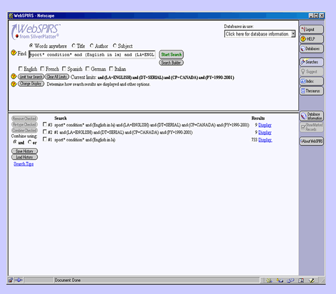Check the box for search #2
336x294 pixels.
click(x=45, y=132)
